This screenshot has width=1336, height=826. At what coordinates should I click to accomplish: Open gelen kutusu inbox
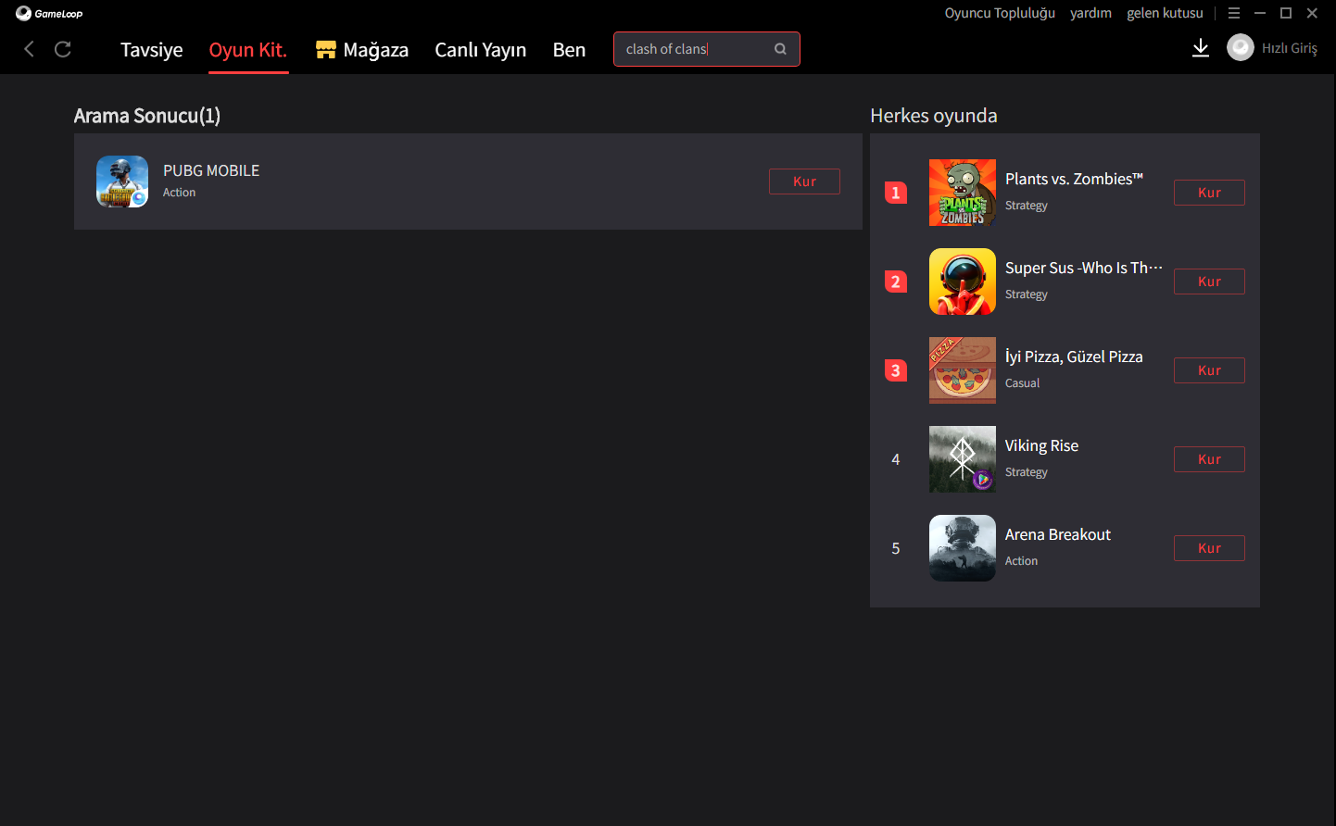[1165, 13]
